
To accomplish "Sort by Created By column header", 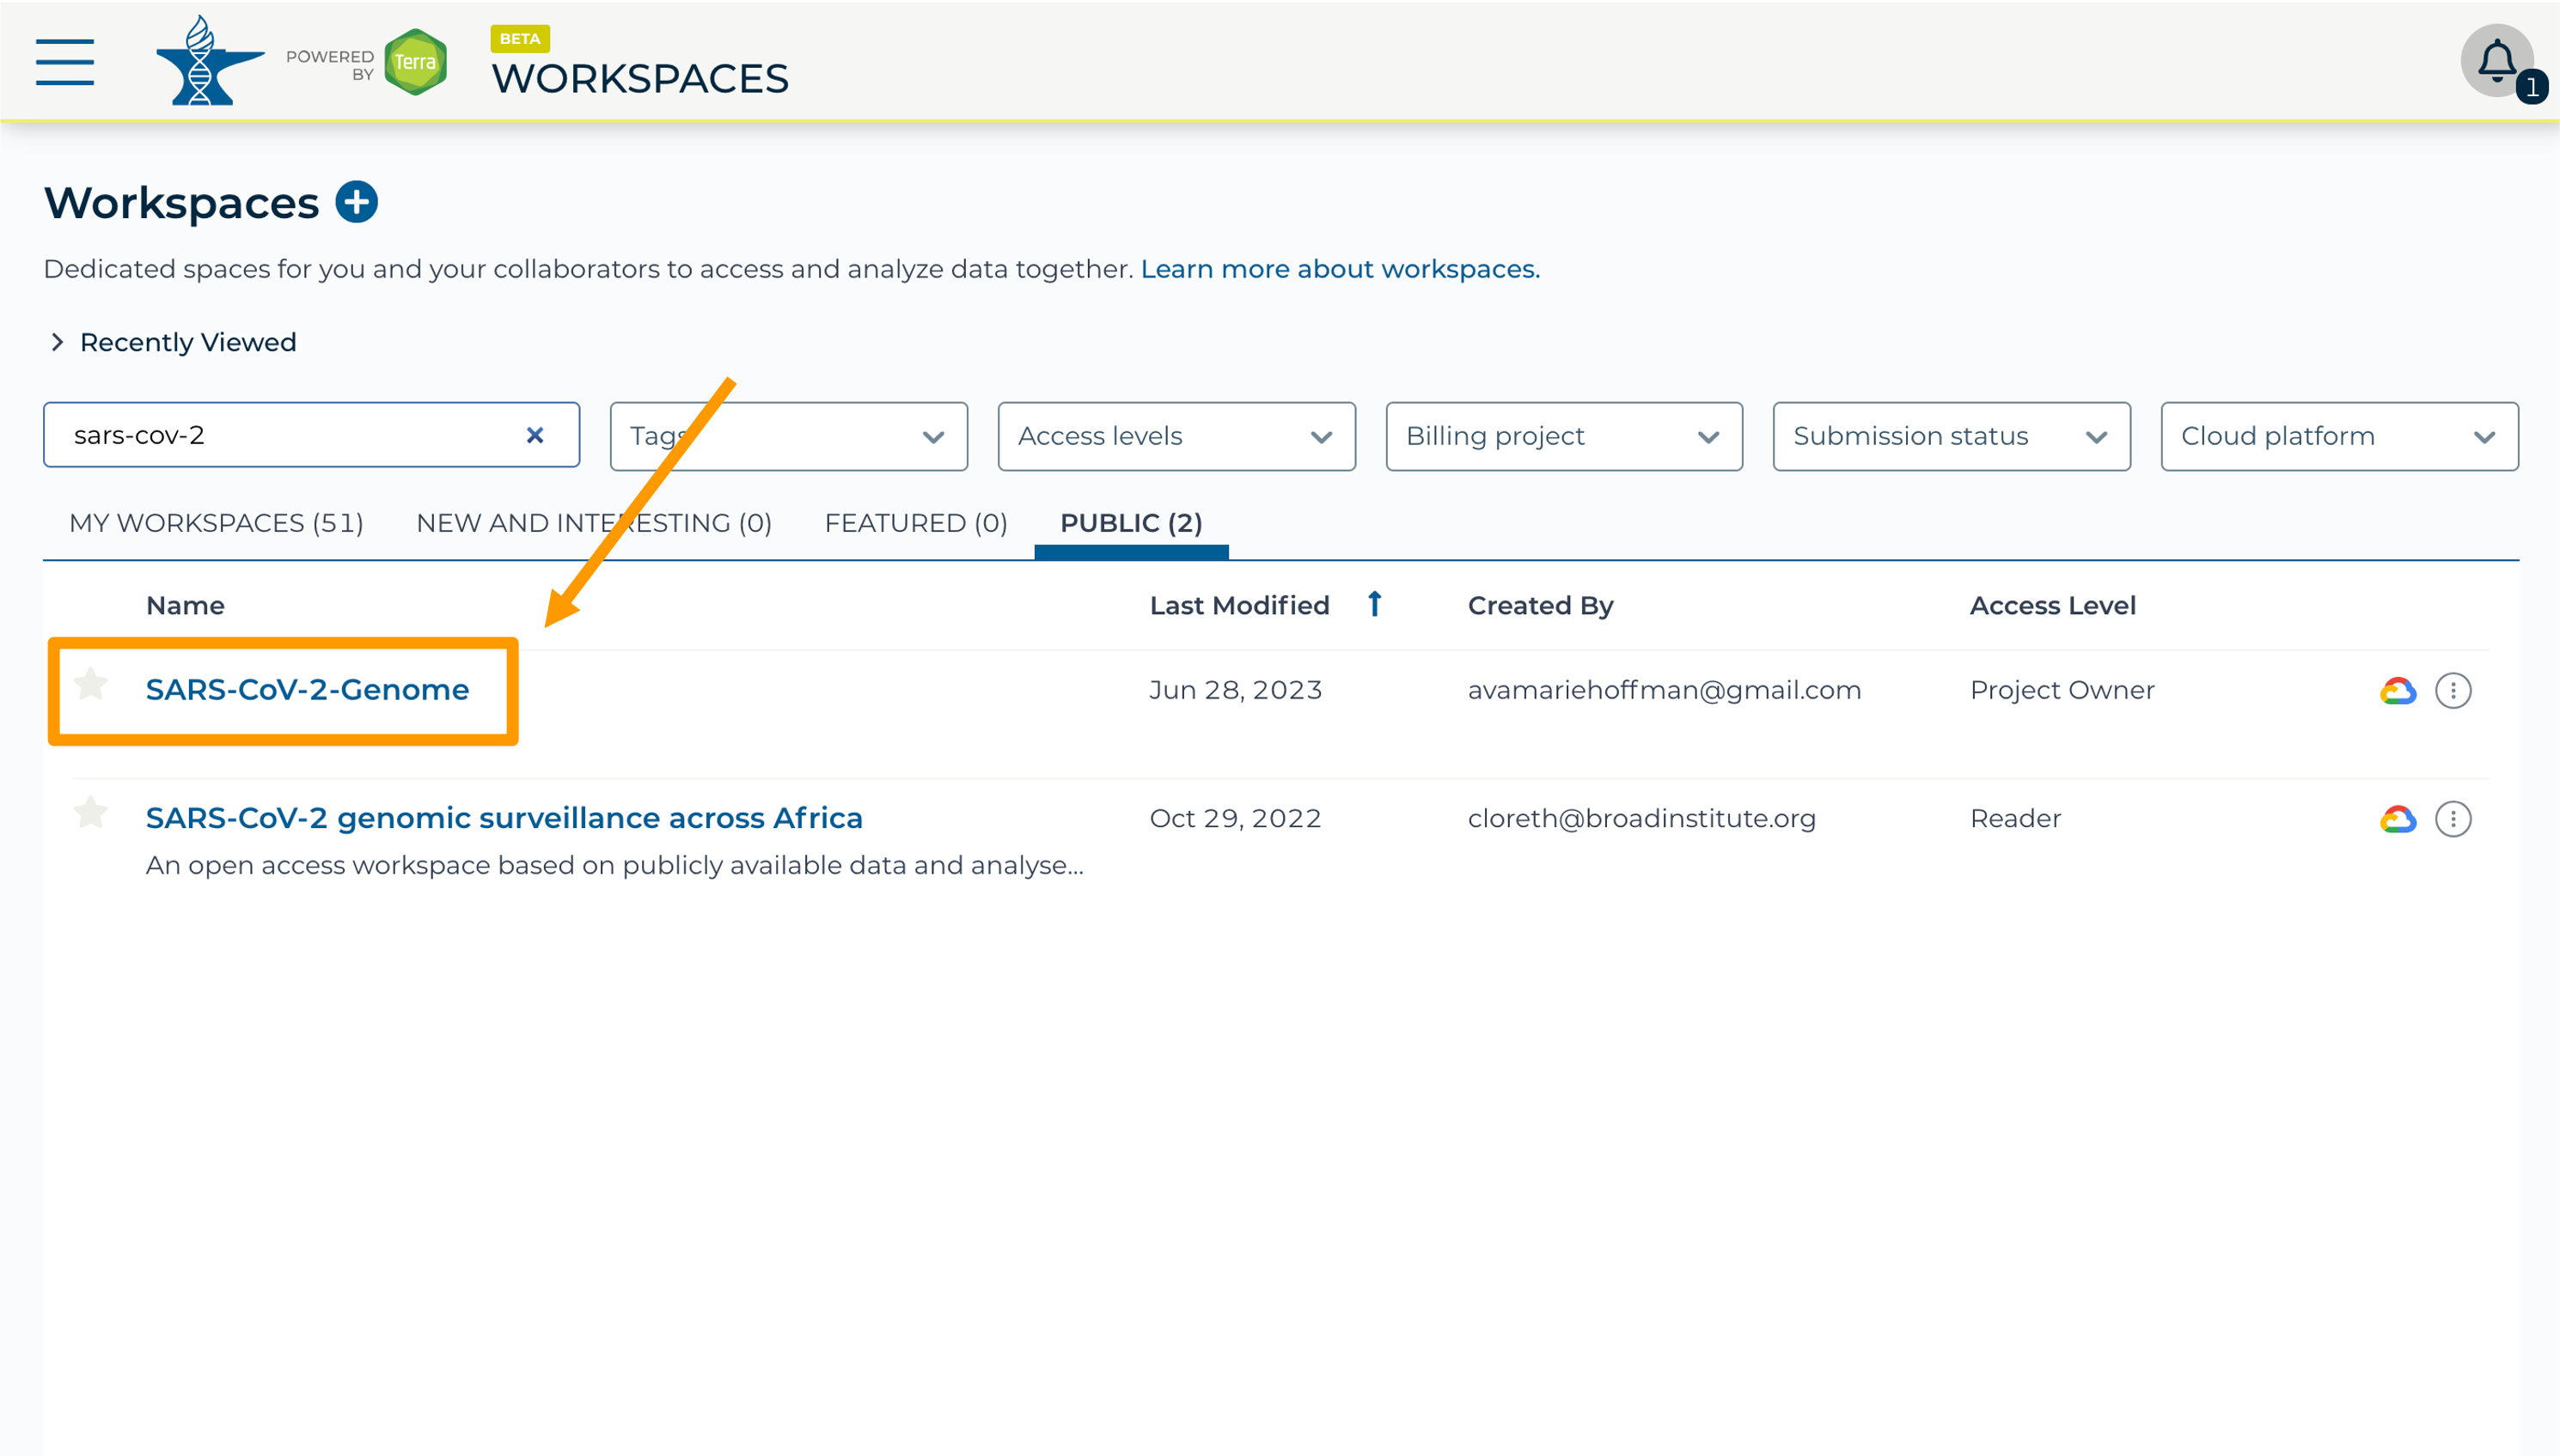I will pos(1541,606).
